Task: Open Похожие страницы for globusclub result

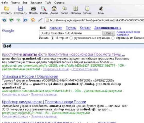Action: point(85,69)
